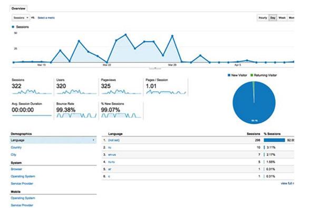
Task: Click the Sessions sparkline showing 322
Action: (32, 92)
